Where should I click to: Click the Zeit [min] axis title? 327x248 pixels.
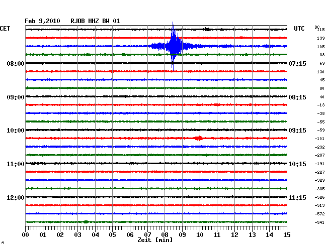coord(155,240)
